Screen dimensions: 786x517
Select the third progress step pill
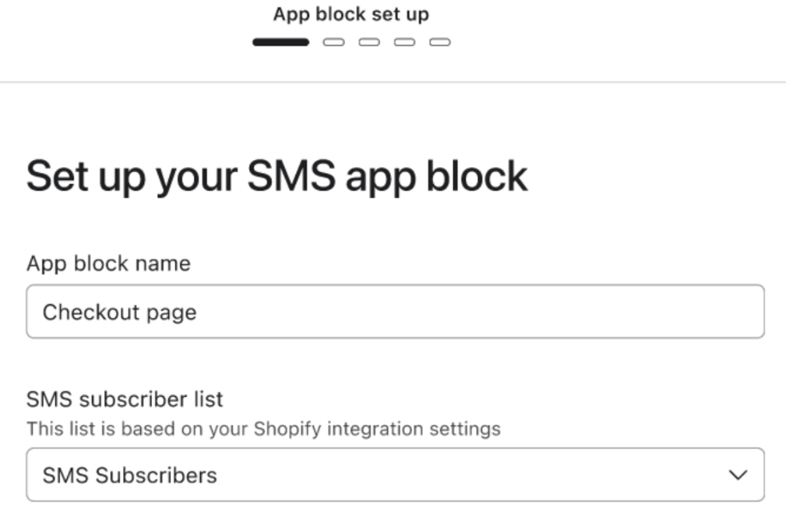click(369, 42)
